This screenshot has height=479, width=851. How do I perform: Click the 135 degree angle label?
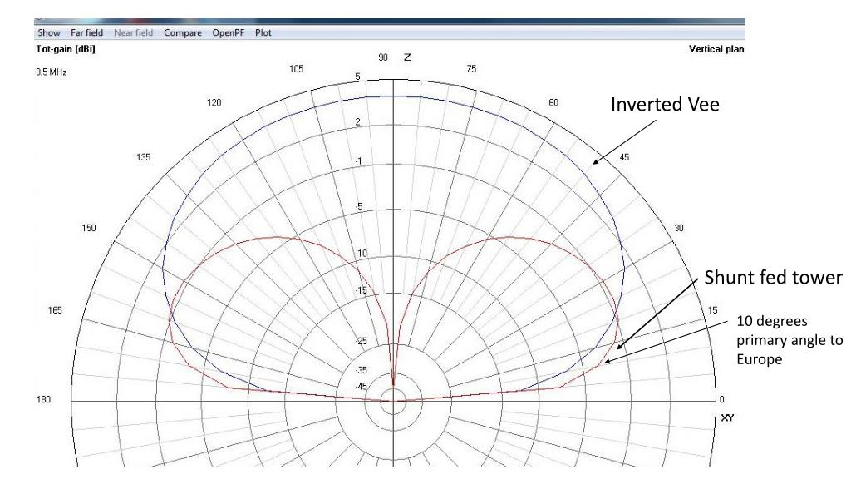[143, 157]
